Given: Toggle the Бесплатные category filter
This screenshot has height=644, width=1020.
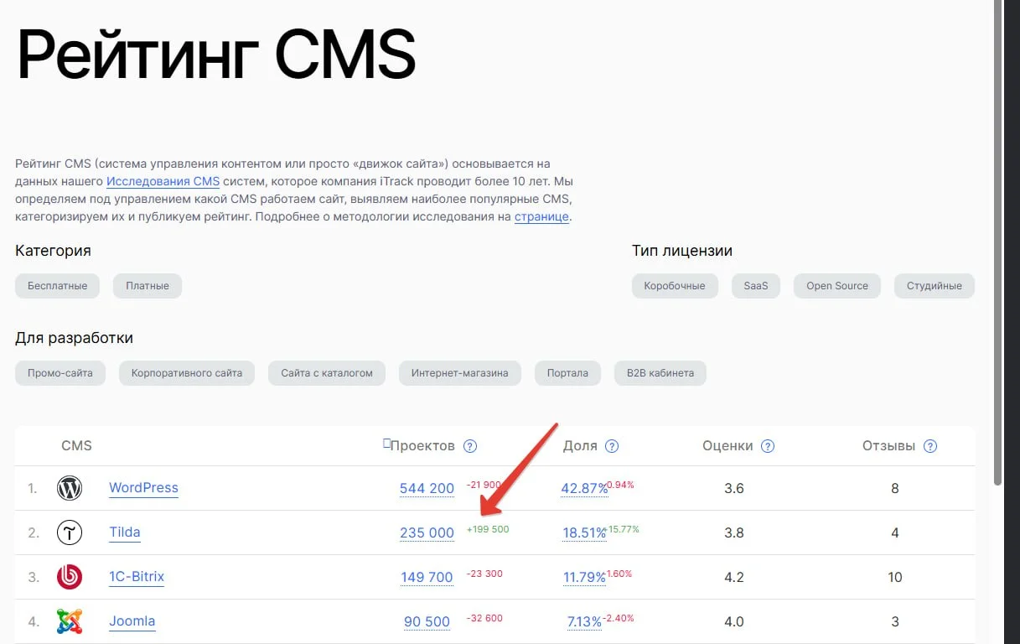Looking at the screenshot, I should click(x=57, y=286).
